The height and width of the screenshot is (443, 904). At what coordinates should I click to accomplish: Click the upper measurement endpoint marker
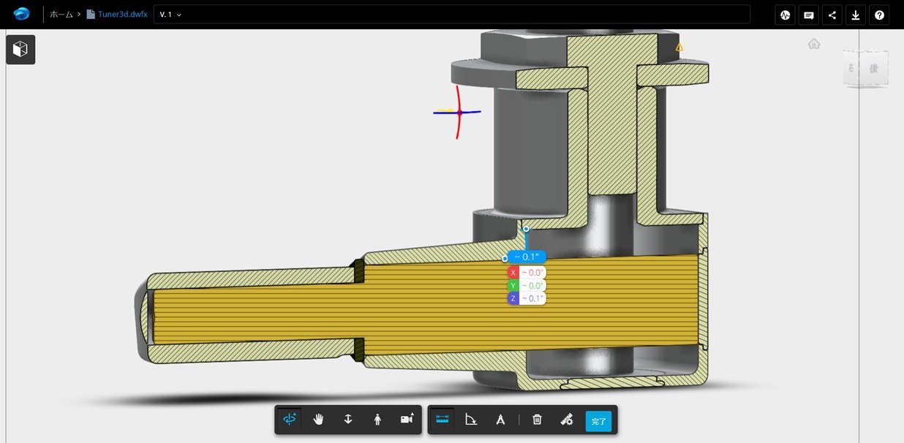tap(526, 229)
